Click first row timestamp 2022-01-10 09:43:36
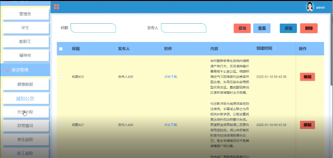The height and width of the screenshot is (158, 333). click(271, 77)
